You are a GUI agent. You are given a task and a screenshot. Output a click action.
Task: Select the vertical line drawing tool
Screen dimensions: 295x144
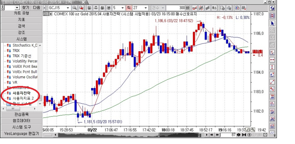272,67
